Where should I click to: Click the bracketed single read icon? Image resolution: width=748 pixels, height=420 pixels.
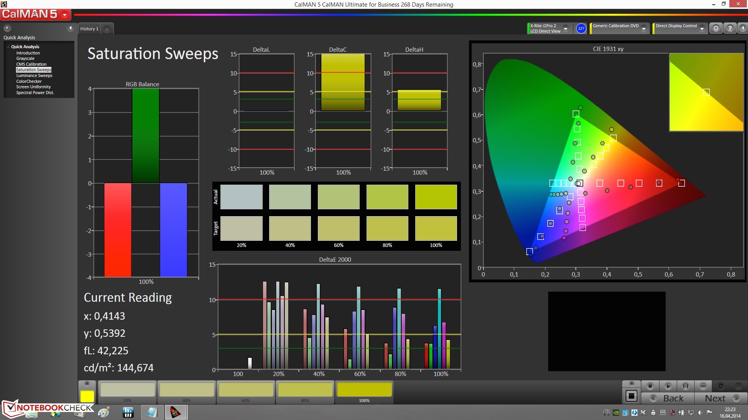click(x=686, y=386)
